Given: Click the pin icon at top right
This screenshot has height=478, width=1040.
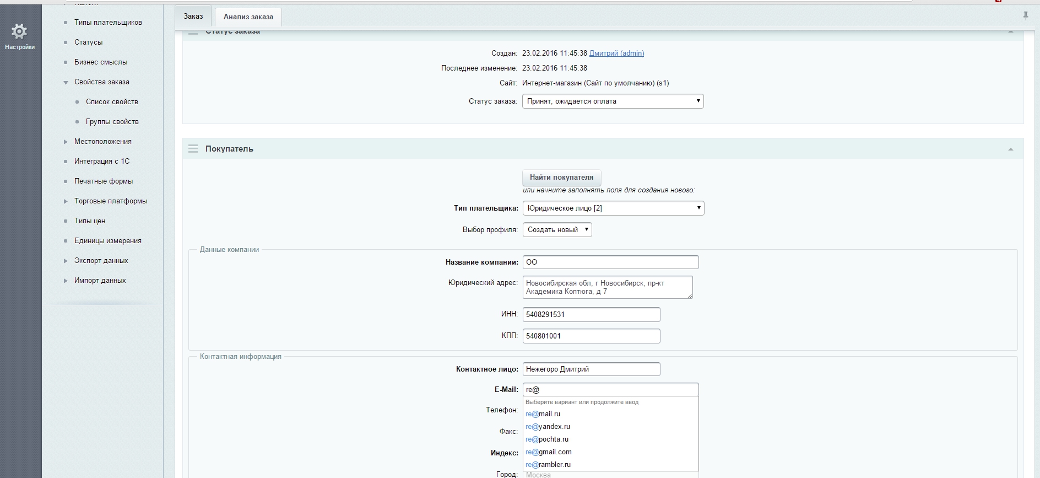Looking at the screenshot, I should (1025, 16).
